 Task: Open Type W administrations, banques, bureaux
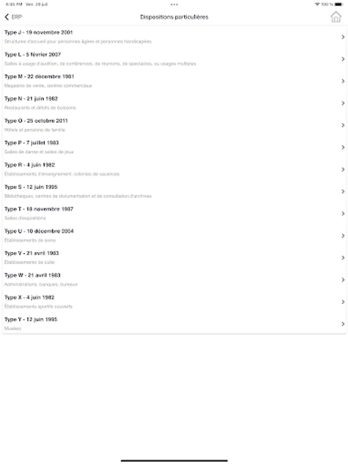(x=155, y=279)
